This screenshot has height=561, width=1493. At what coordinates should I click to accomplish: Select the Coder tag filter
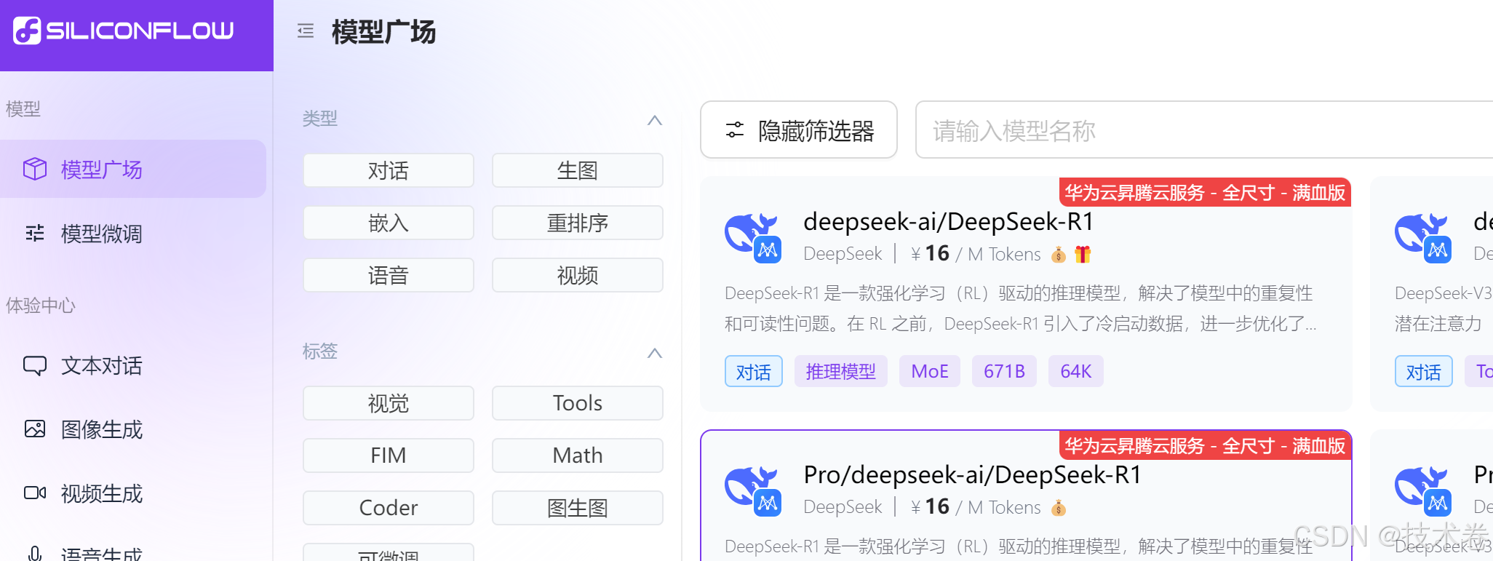389,508
